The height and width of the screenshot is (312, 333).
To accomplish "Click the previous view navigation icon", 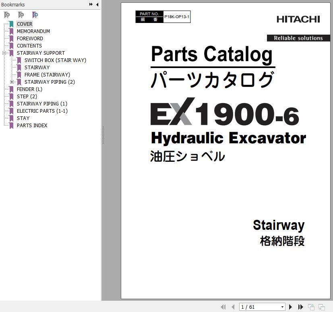I will 311,307.
